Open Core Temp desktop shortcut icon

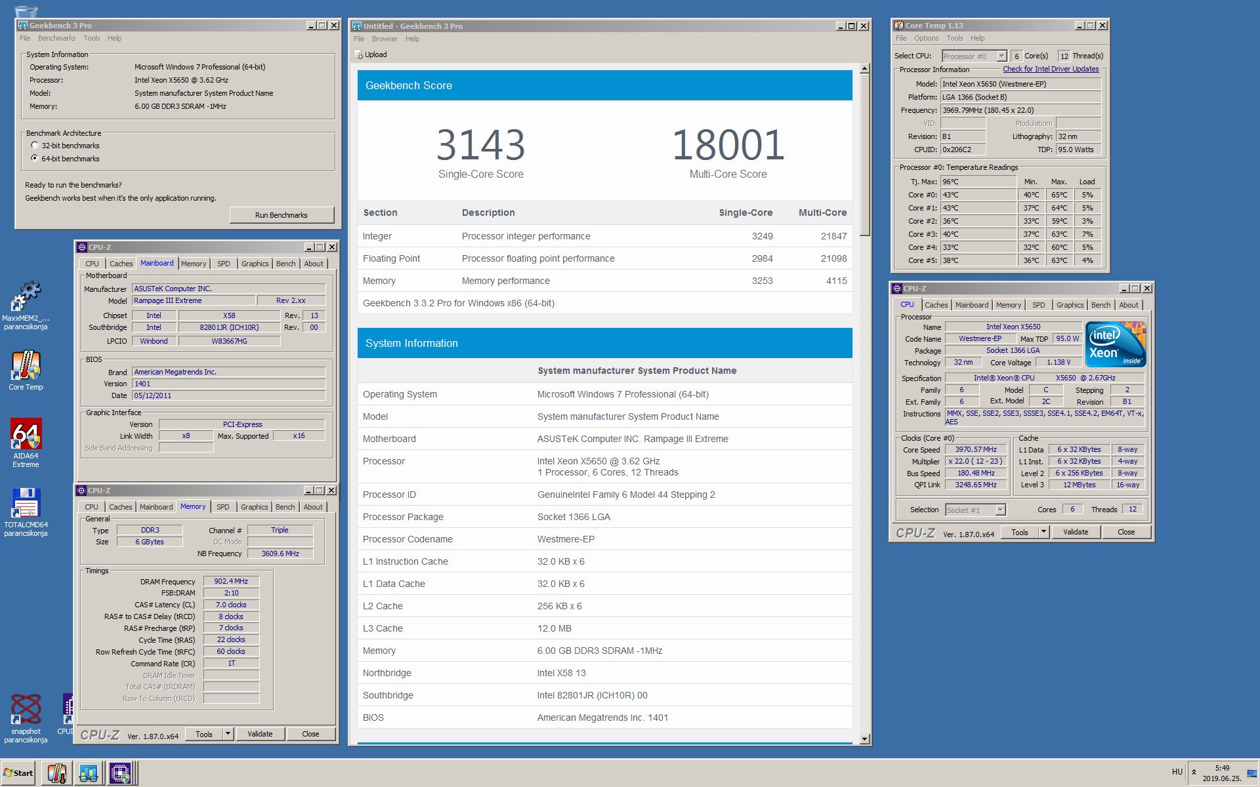(26, 365)
